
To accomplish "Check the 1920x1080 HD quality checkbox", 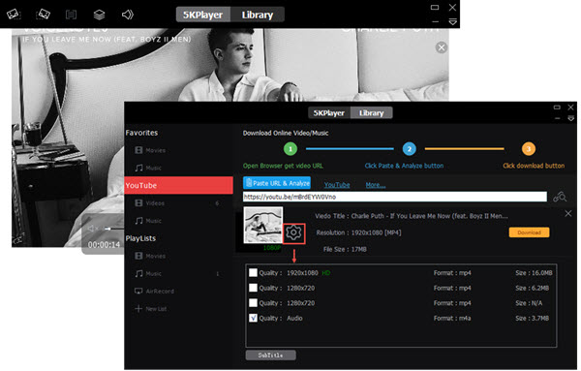I will 253,273.
